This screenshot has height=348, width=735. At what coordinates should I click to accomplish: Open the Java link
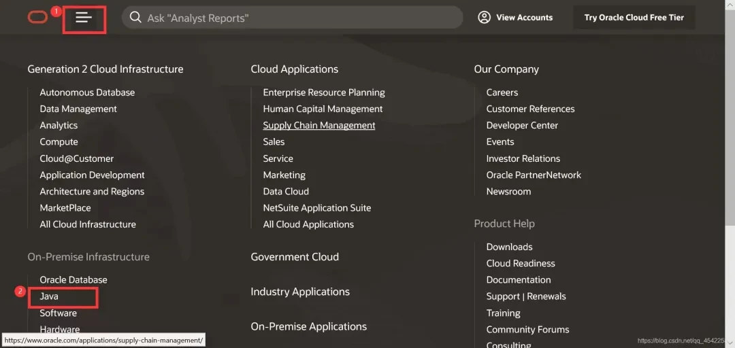(x=49, y=296)
